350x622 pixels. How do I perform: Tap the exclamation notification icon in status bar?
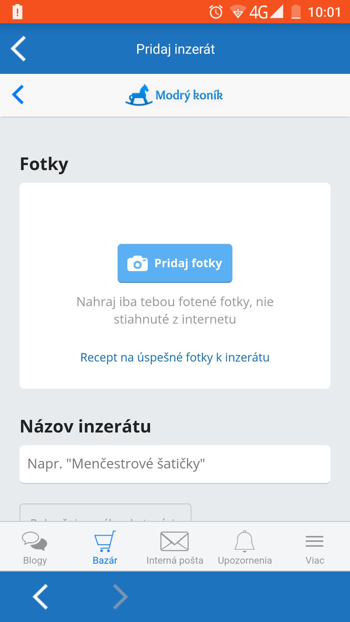point(17,12)
